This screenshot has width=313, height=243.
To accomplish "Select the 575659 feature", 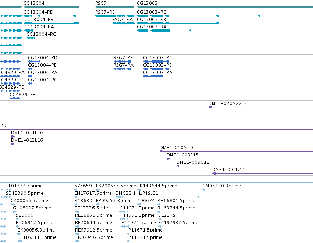I will coord(75,190).
